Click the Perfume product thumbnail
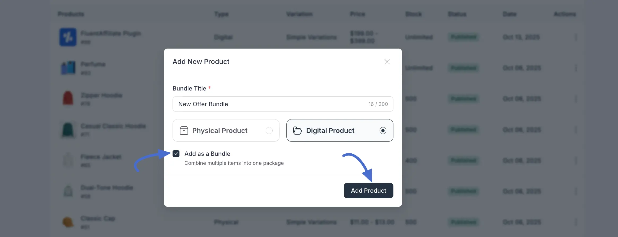The width and height of the screenshot is (618, 237). point(68,68)
